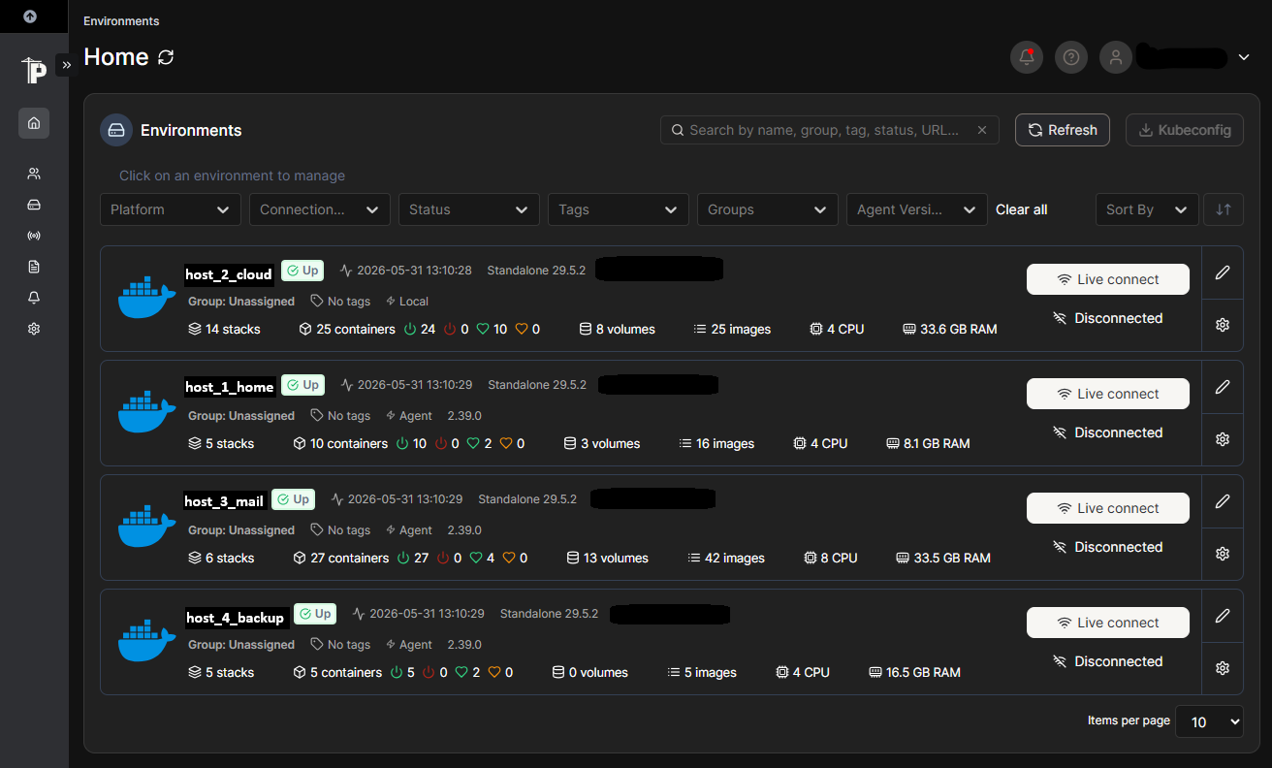Open the Tags filter dropdown
Screen dimensions: 1272x768
click(619, 209)
